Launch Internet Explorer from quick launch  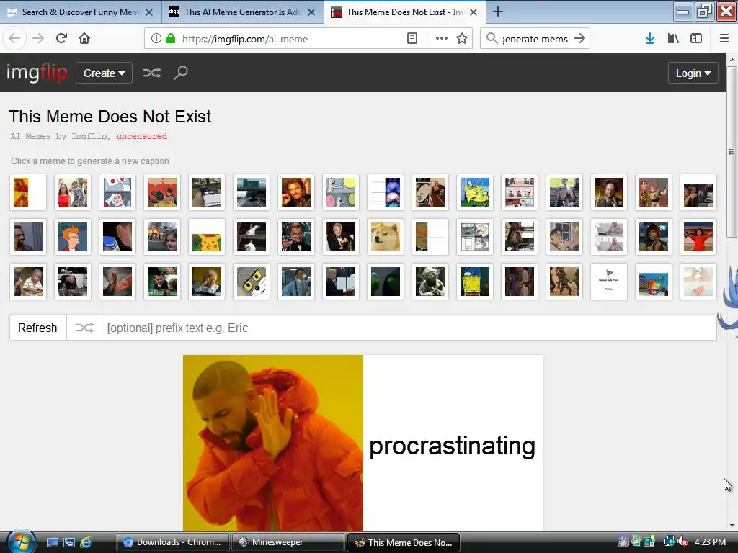coord(86,542)
